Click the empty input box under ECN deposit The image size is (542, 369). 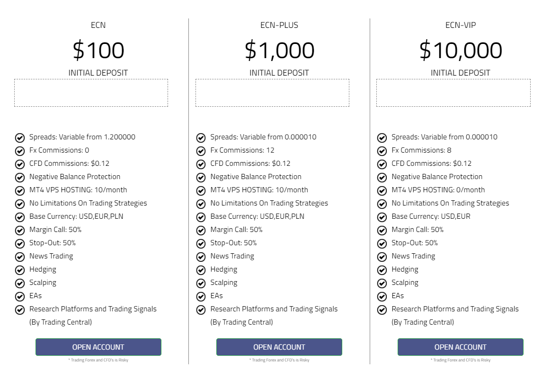pyautogui.click(x=91, y=93)
